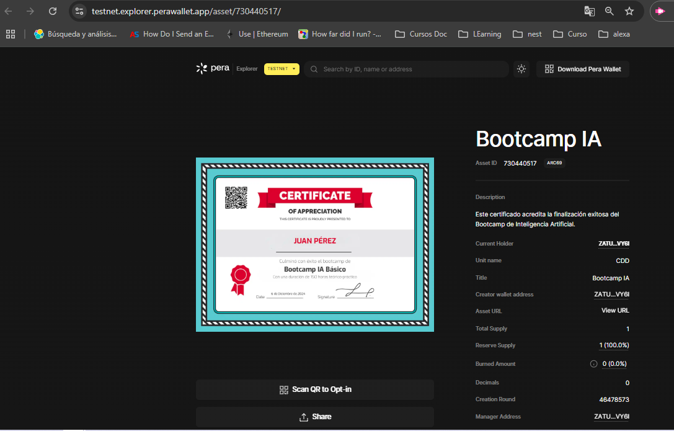Bookmark this page with the star icon

coord(629,11)
